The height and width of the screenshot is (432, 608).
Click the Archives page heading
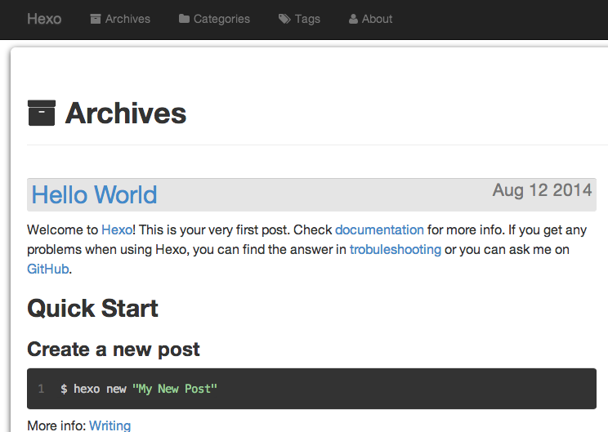point(126,114)
